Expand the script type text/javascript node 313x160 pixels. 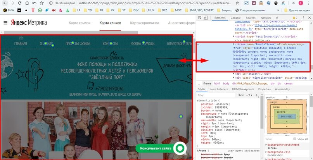click(x=233, y=36)
